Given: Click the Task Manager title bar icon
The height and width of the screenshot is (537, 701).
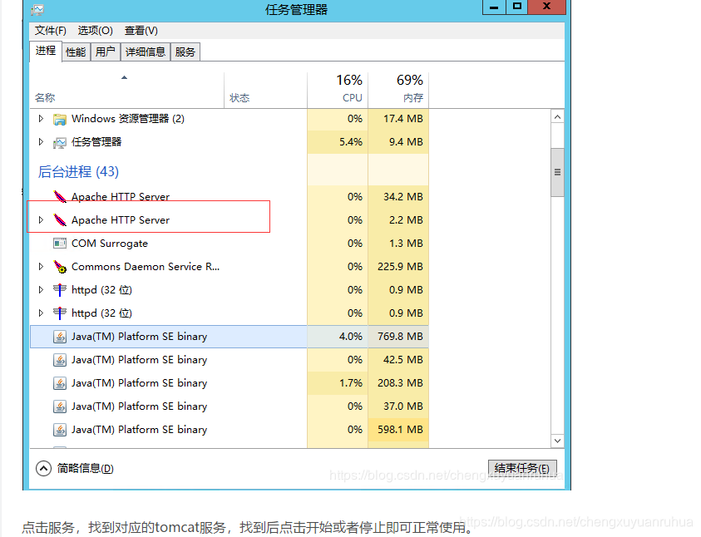Looking at the screenshot, I should [x=37, y=9].
